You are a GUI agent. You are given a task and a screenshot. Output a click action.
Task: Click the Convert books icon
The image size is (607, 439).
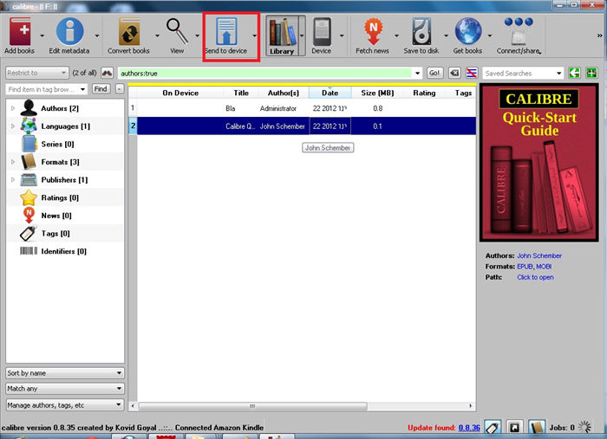click(x=129, y=32)
